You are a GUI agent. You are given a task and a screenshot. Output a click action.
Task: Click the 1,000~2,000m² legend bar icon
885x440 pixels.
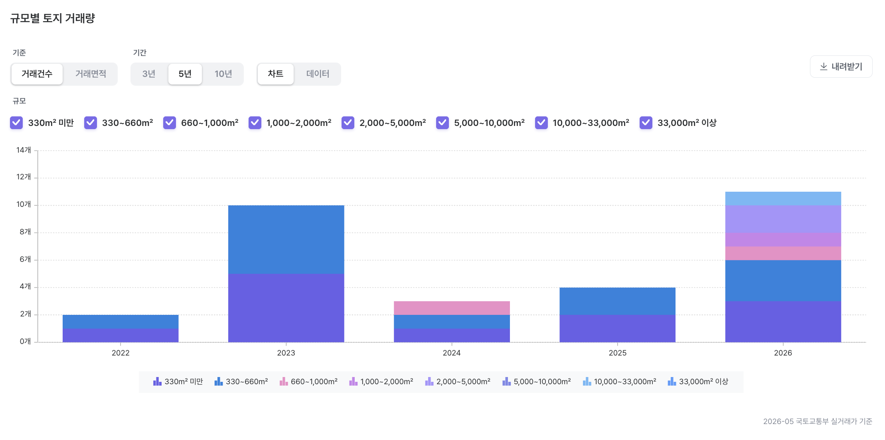click(x=353, y=381)
